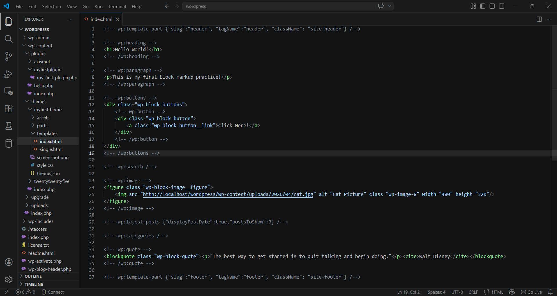Viewport: 557px width, 296px height.
Task: Click the Split Editor Right icon
Action: [539, 19]
